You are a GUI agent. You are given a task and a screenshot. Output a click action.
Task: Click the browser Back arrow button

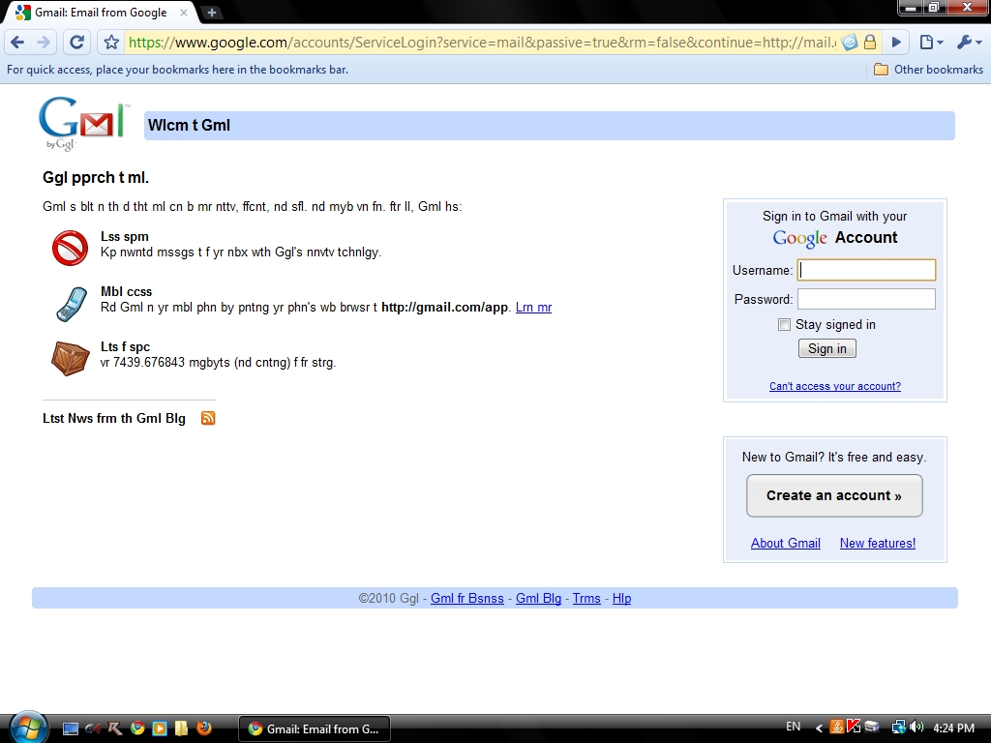click(18, 43)
